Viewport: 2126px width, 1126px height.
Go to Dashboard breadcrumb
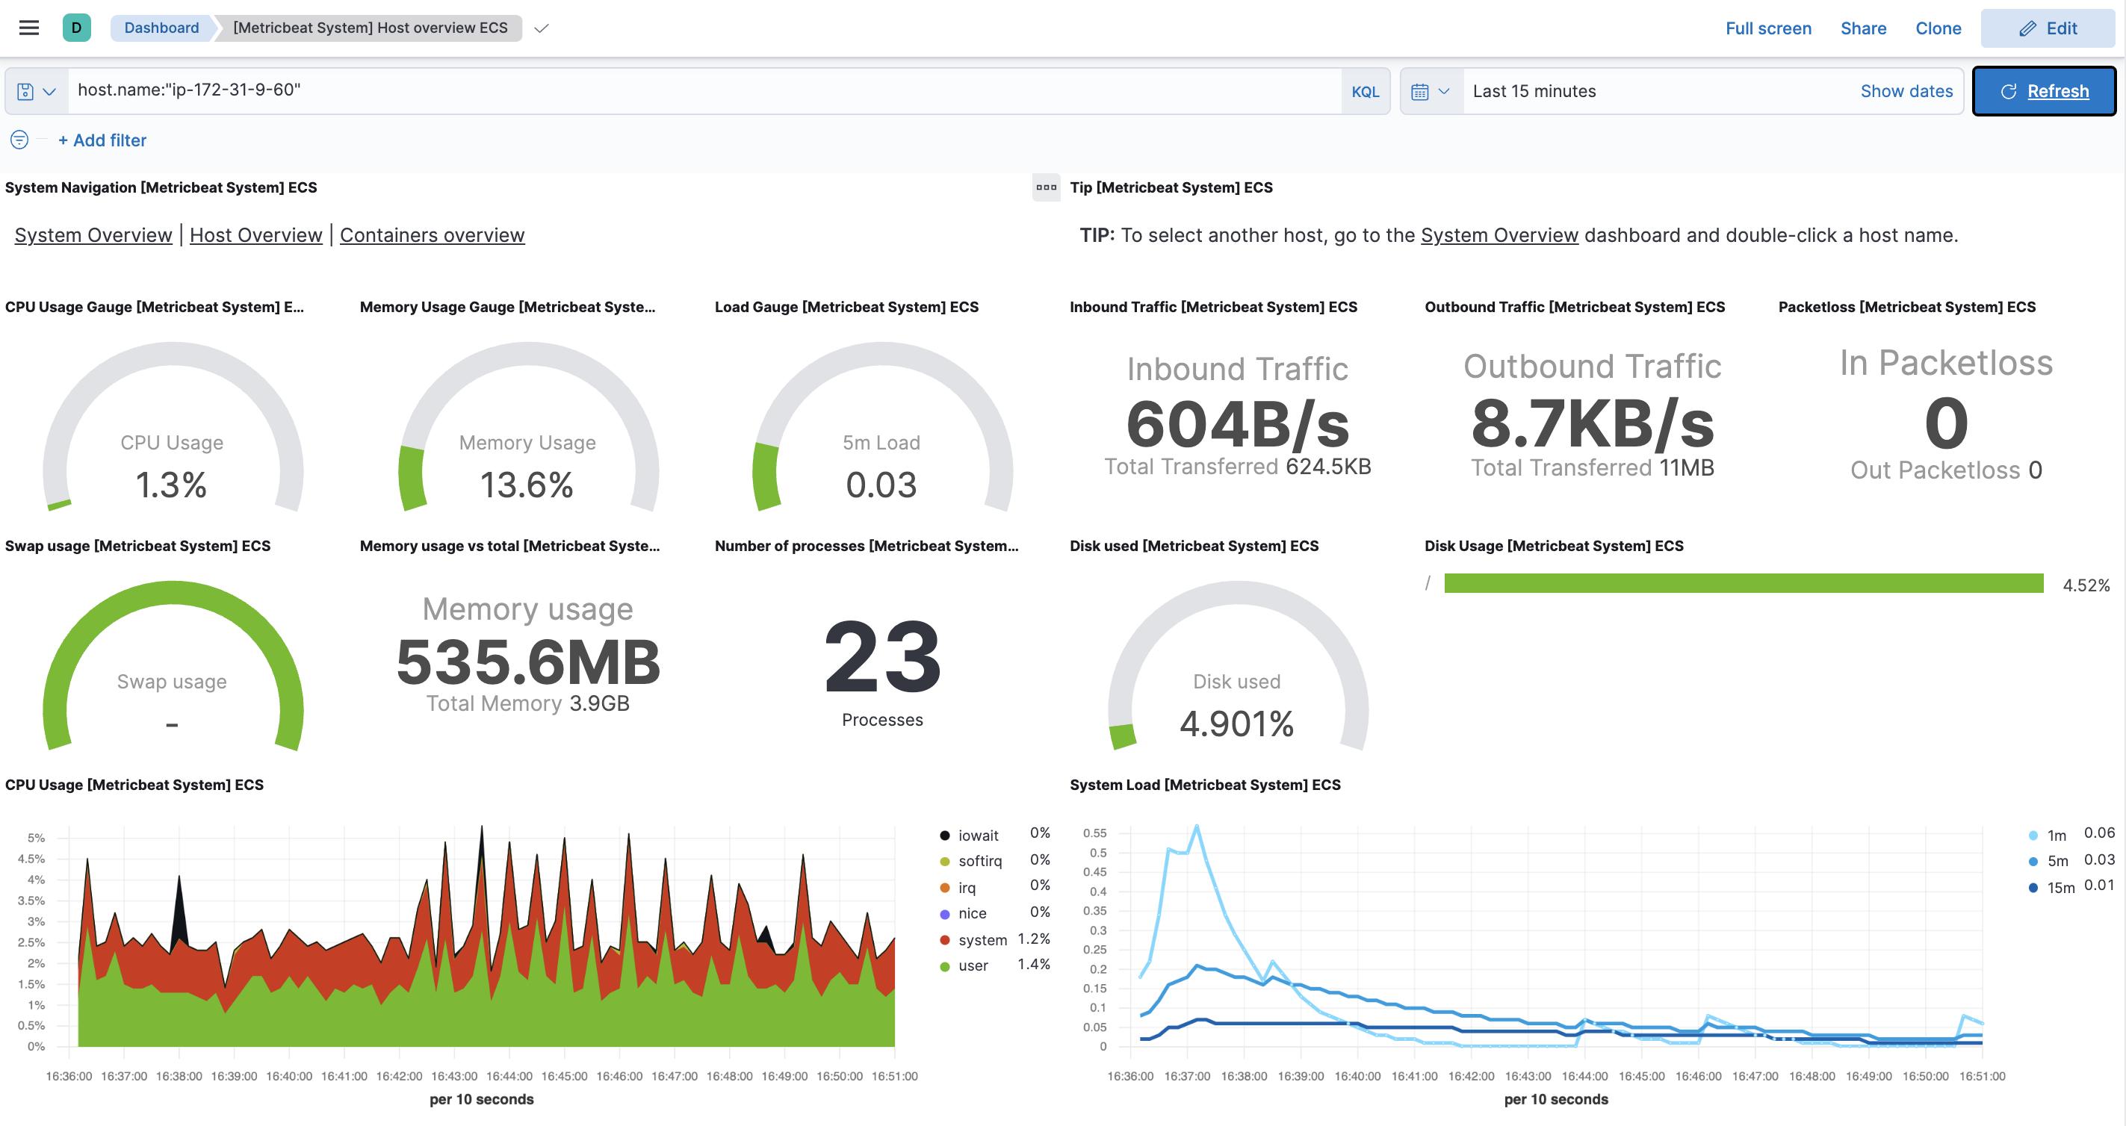[161, 28]
